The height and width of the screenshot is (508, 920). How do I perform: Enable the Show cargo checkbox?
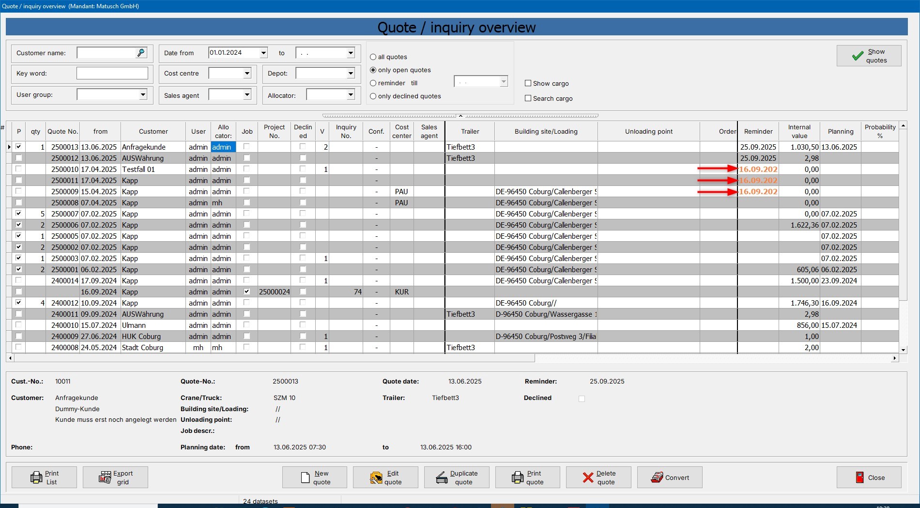tap(528, 83)
